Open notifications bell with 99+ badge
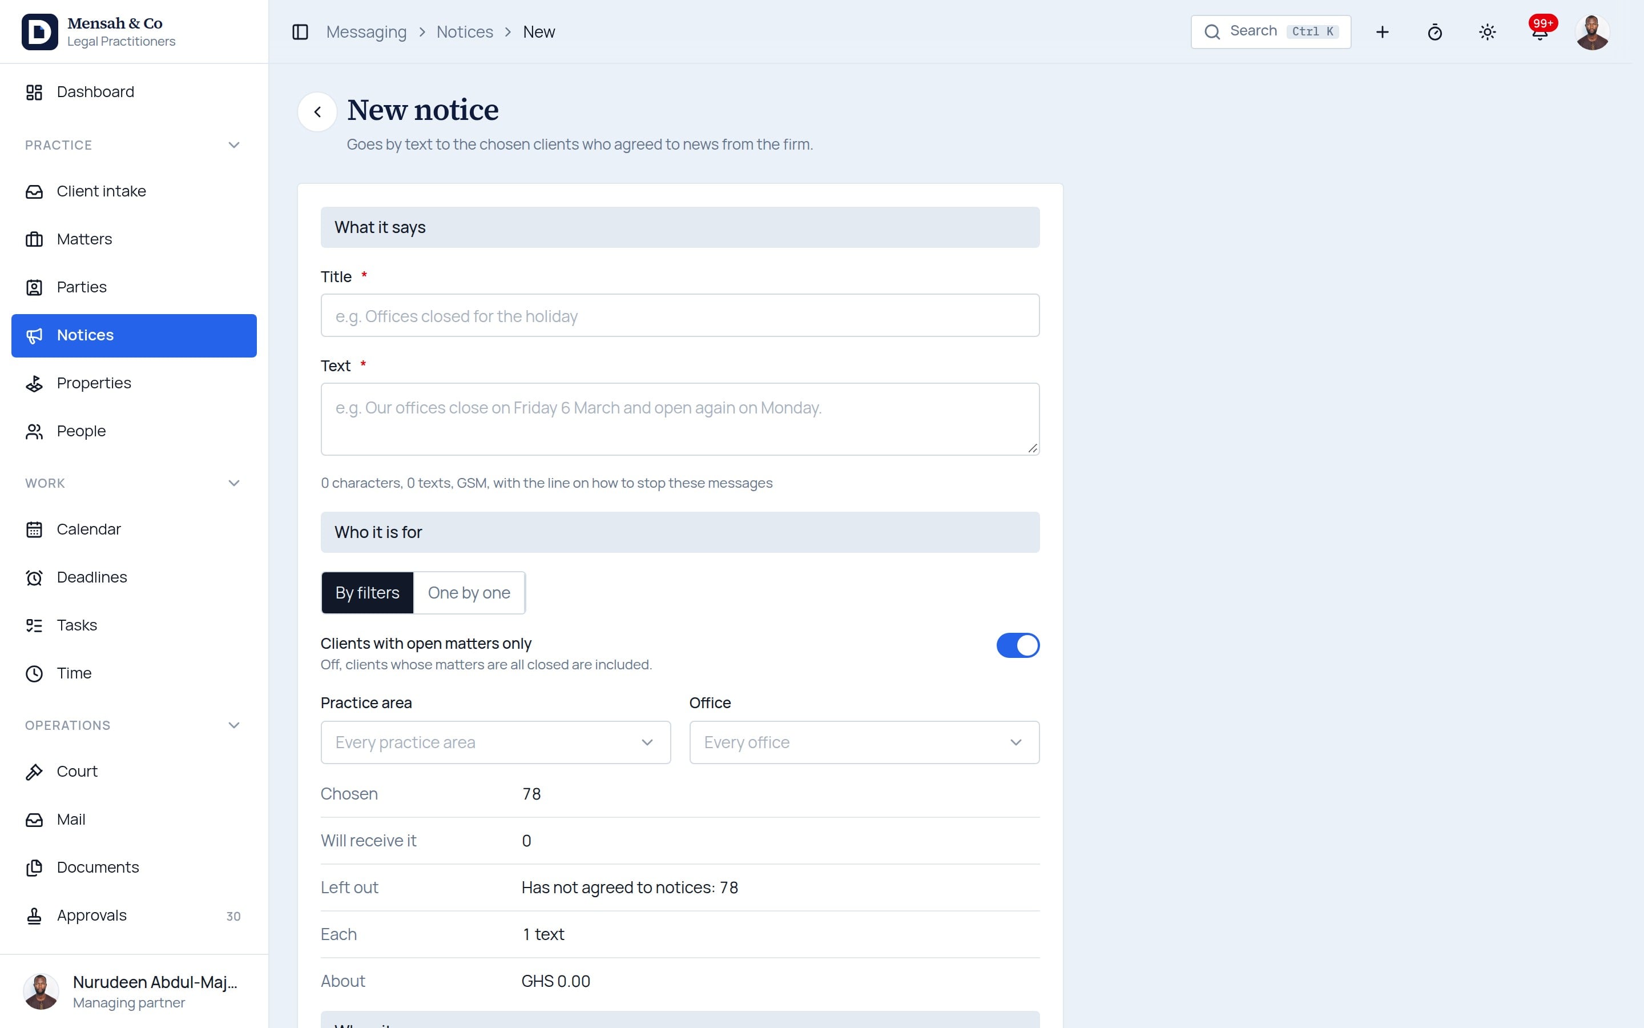This screenshot has width=1644, height=1028. point(1540,31)
